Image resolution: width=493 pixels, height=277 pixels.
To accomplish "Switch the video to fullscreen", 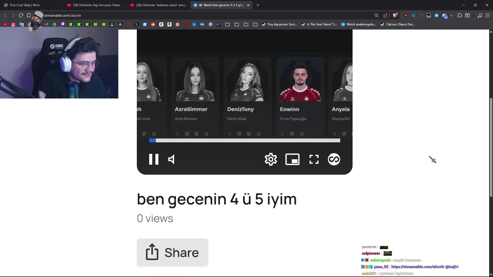I will (314, 159).
